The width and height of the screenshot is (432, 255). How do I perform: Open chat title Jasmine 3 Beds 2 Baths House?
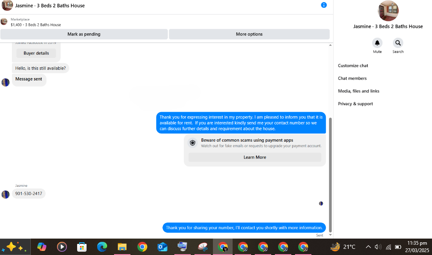[50, 5]
